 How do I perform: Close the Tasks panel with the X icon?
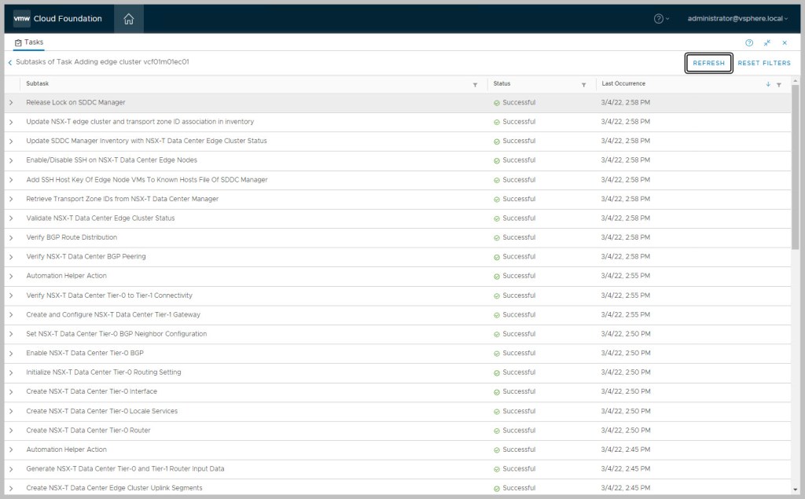785,42
